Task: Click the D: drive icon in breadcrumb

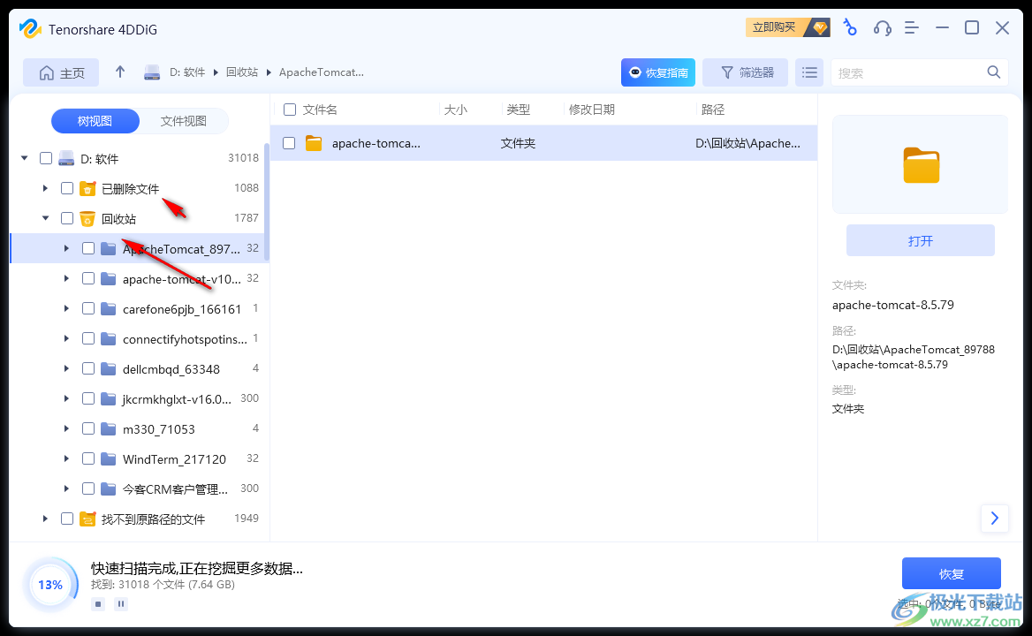Action: (152, 72)
